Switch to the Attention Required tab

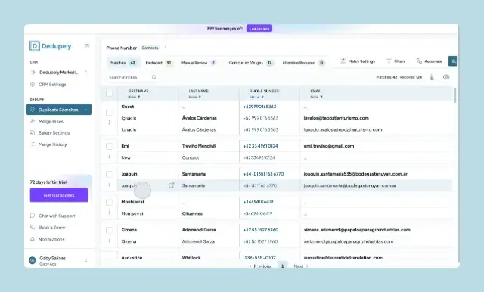click(303, 63)
